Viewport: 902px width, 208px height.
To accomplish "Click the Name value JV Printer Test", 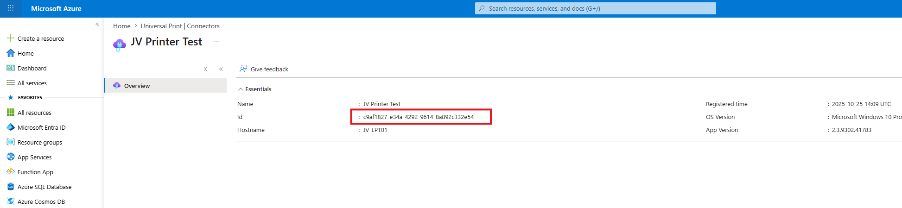I will [381, 104].
